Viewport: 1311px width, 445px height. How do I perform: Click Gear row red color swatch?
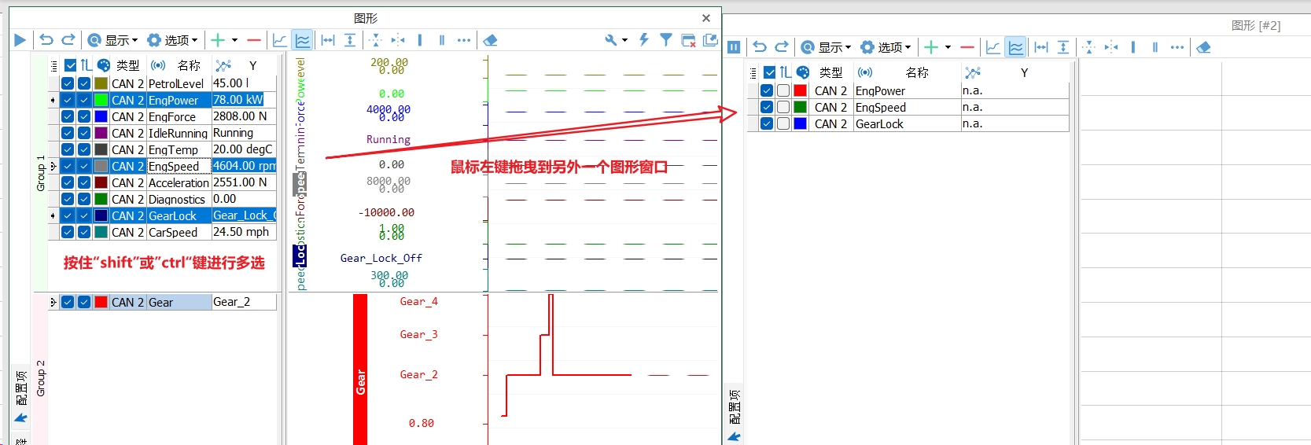coord(101,302)
